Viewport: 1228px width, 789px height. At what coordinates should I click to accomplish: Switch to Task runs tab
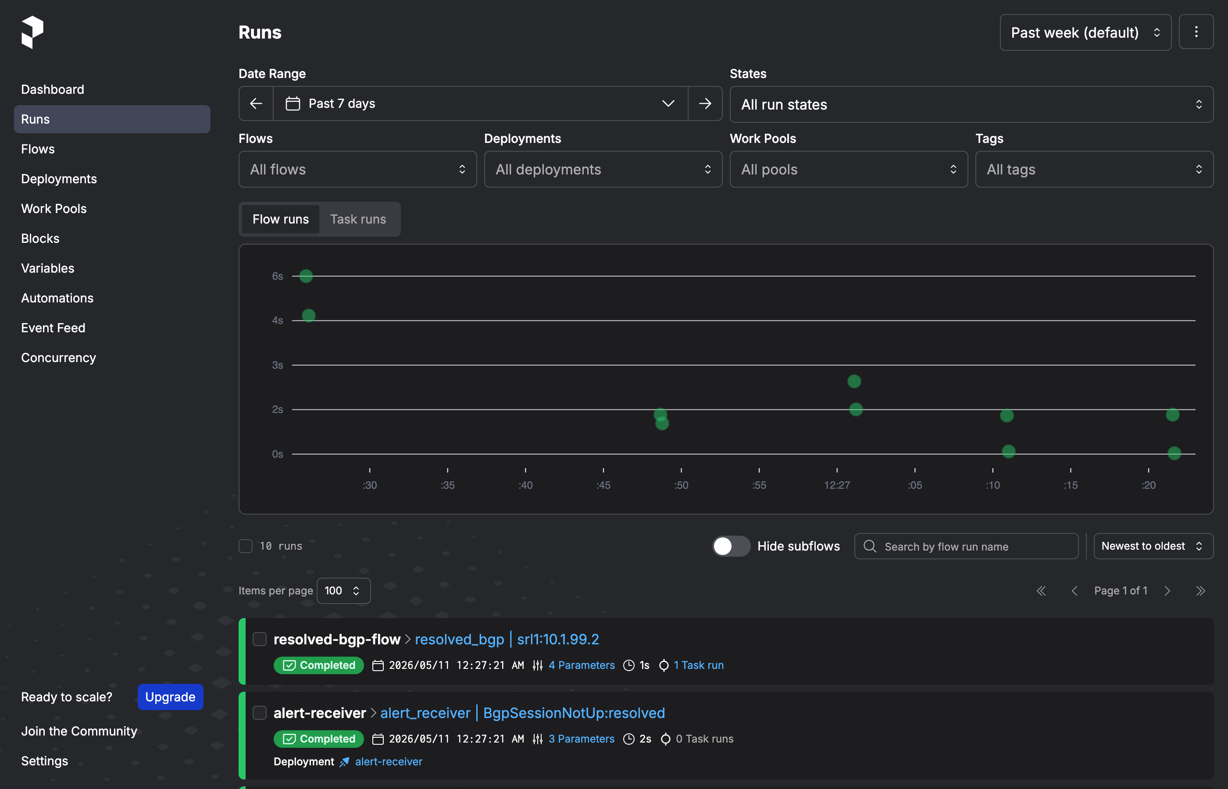(x=358, y=219)
